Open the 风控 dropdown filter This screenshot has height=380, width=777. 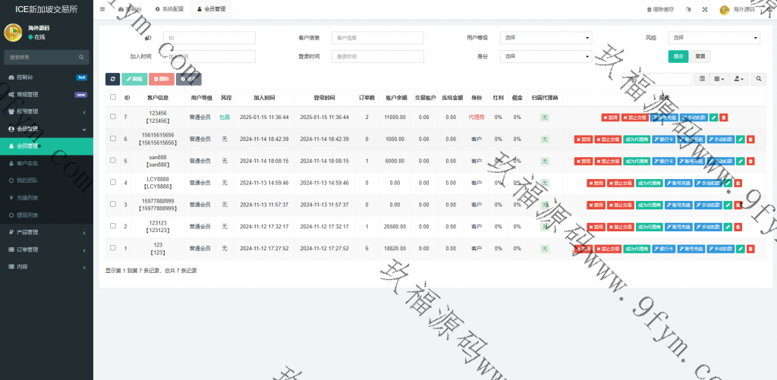(x=713, y=37)
